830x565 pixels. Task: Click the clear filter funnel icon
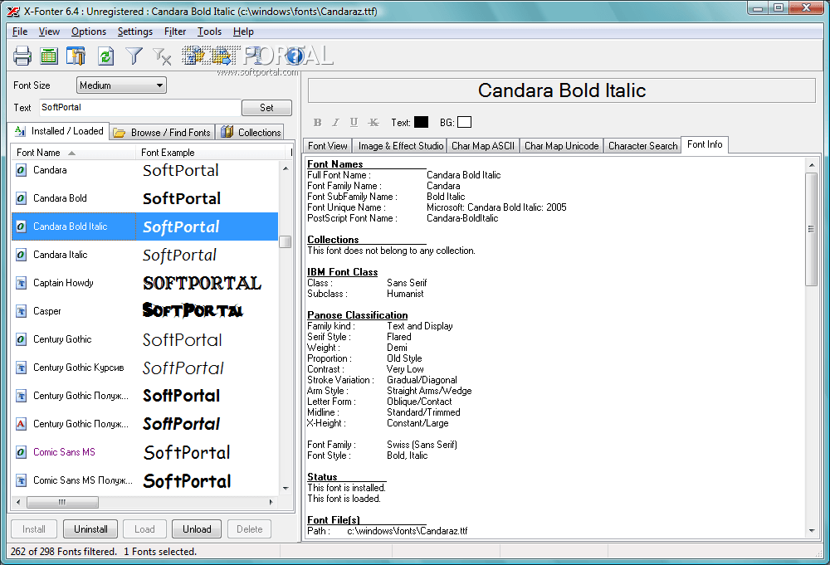tap(162, 56)
